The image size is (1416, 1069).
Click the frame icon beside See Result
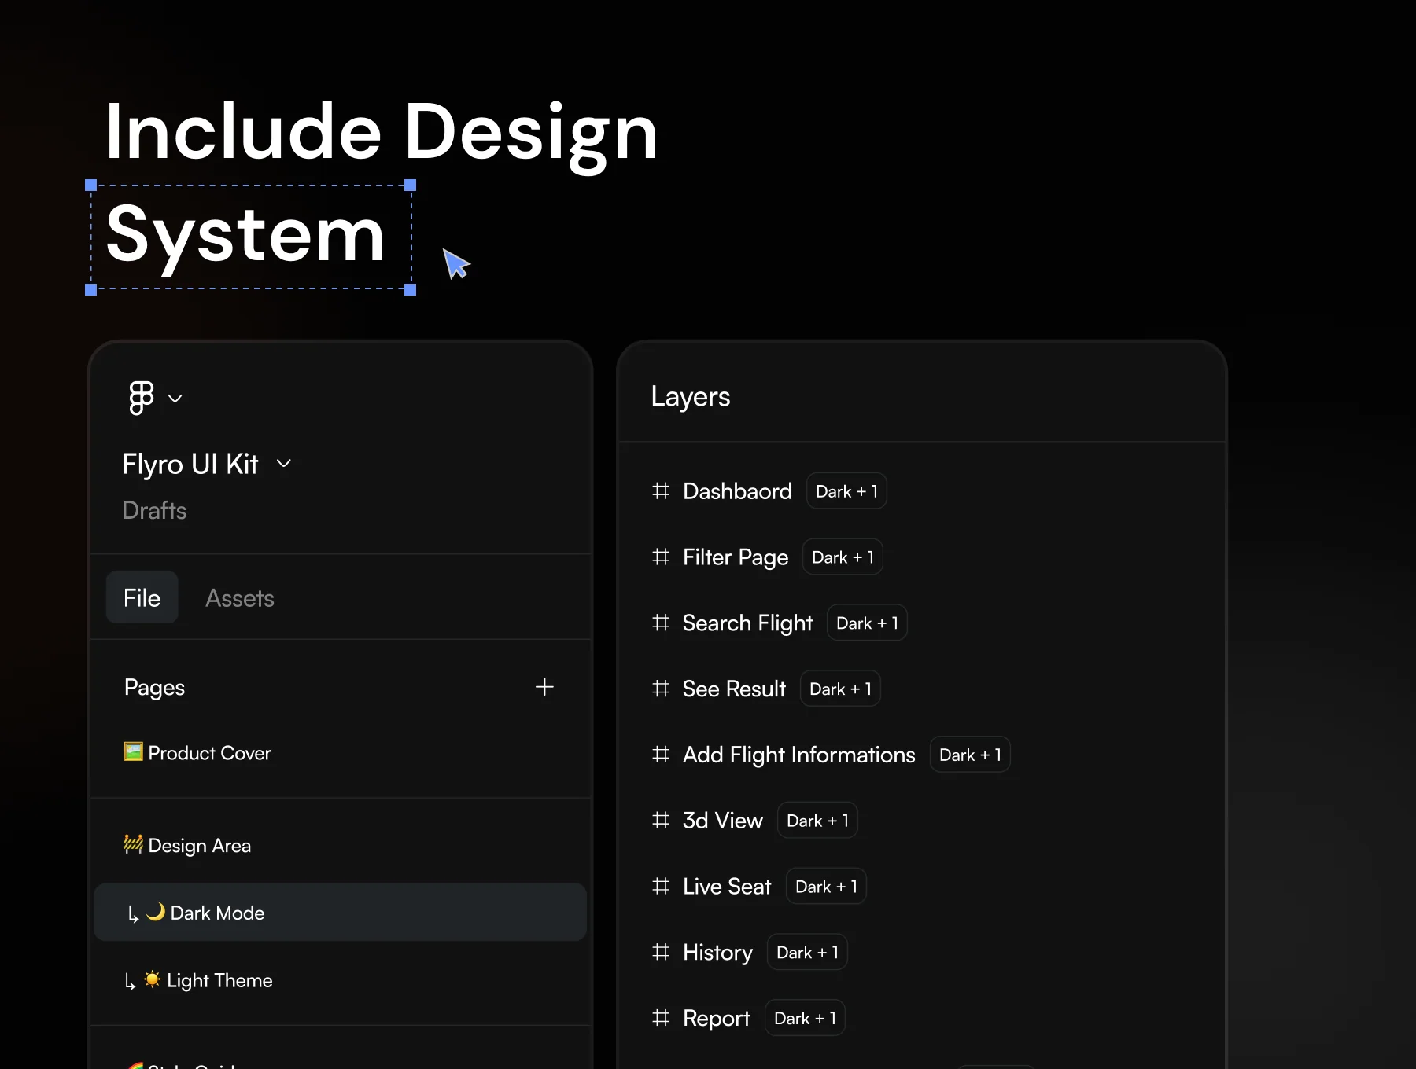click(x=661, y=689)
